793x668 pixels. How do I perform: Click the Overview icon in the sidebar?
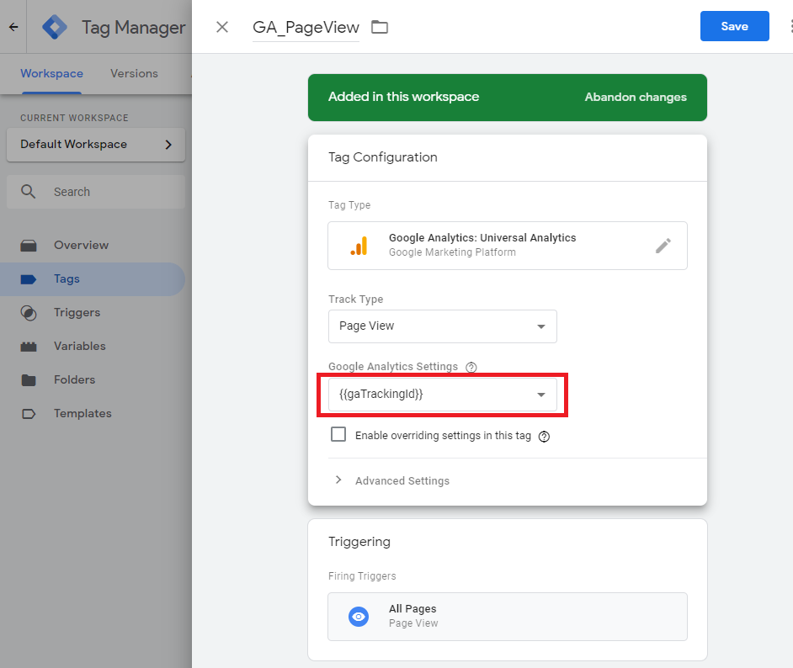coord(29,246)
